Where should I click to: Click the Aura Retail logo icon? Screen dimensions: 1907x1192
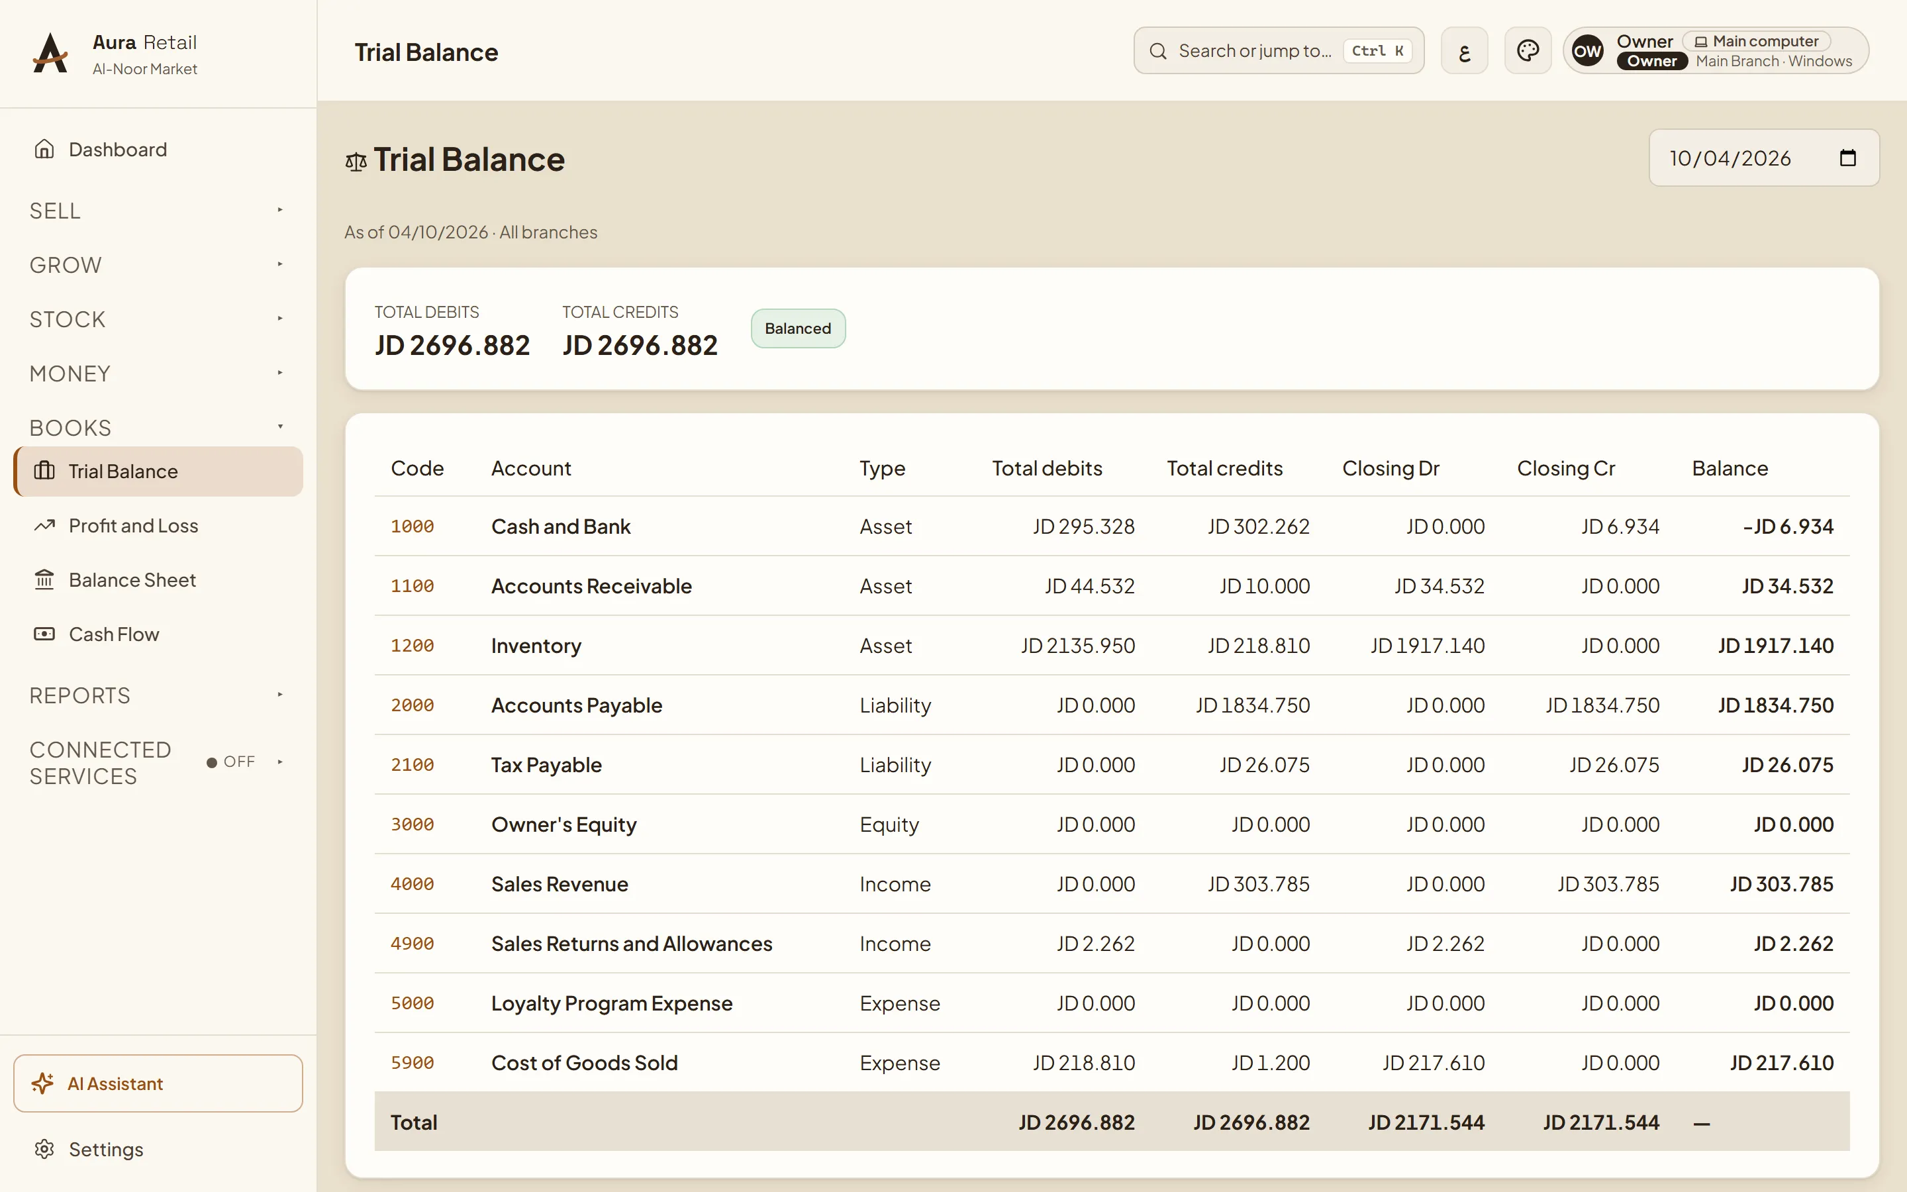coord(50,53)
